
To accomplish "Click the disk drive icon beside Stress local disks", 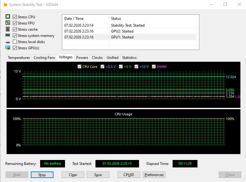I will click(x=8, y=42).
